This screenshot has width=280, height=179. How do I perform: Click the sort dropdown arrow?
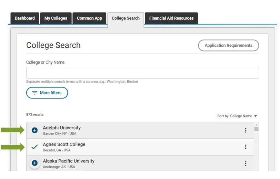click(x=256, y=116)
